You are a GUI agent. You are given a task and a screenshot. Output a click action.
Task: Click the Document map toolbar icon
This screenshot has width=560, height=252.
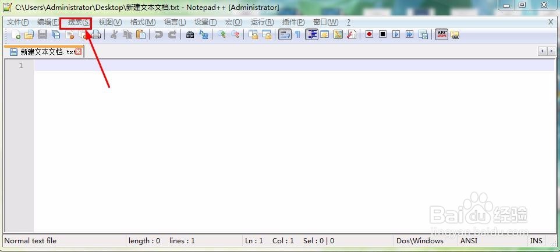(338, 34)
